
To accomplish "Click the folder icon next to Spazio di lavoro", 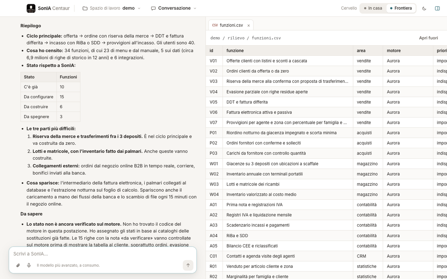I will [85, 8].
